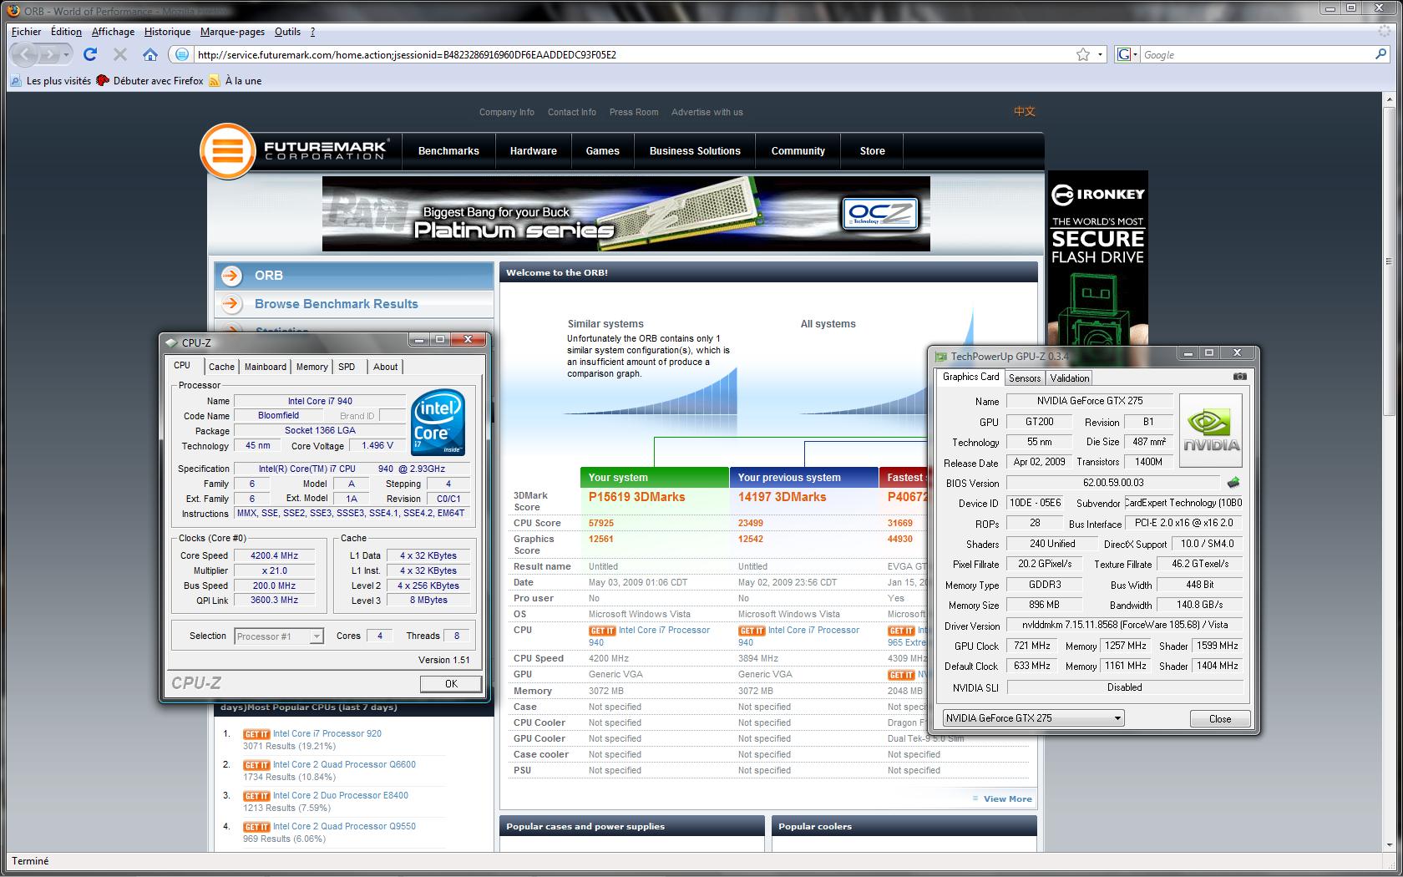Click in the Google search field
1403x877 pixels.
(1256, 54)
